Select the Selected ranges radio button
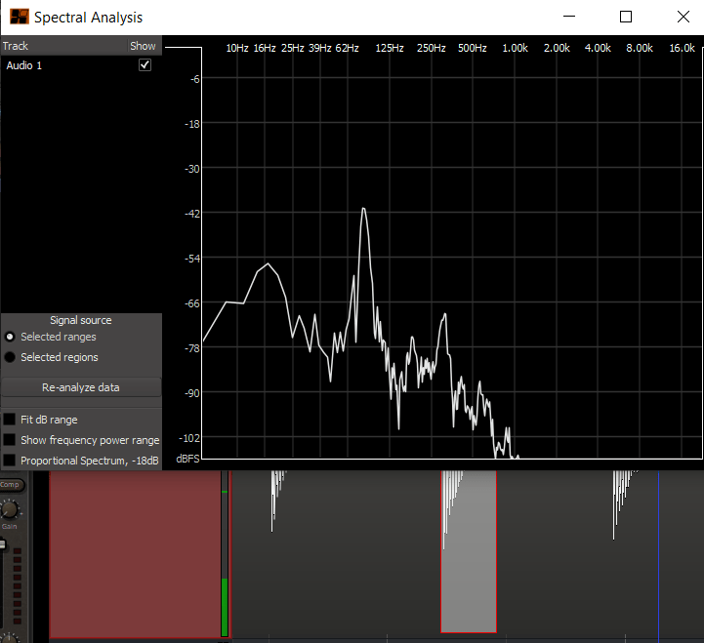Screen dimensions: 704x643 point(10,337)
